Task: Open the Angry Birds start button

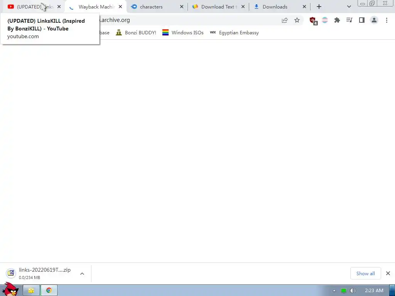Action: [x=10, y=289]
